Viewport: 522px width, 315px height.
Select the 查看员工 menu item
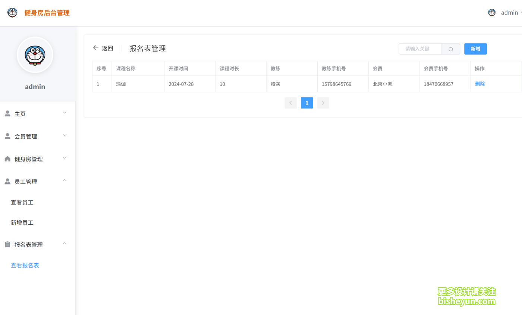tap(22, 202)
